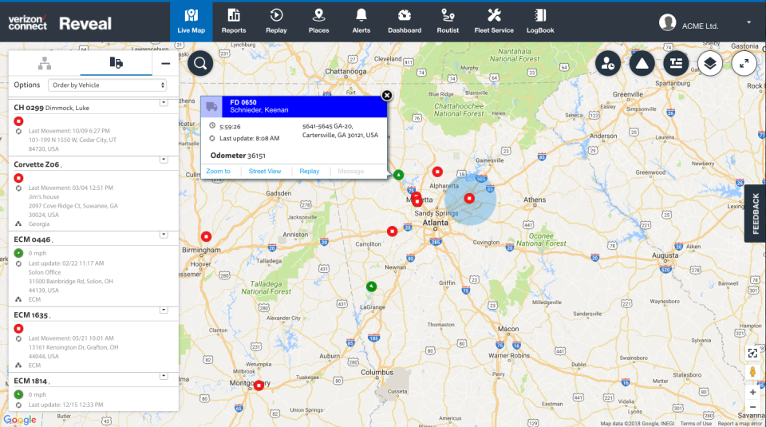Click the red stopped status icon for CH 0299

pos(18,121)
